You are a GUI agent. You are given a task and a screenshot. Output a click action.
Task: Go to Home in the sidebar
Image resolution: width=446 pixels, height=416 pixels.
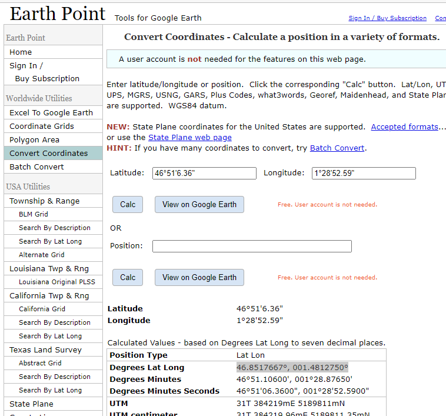pos(21,52)
